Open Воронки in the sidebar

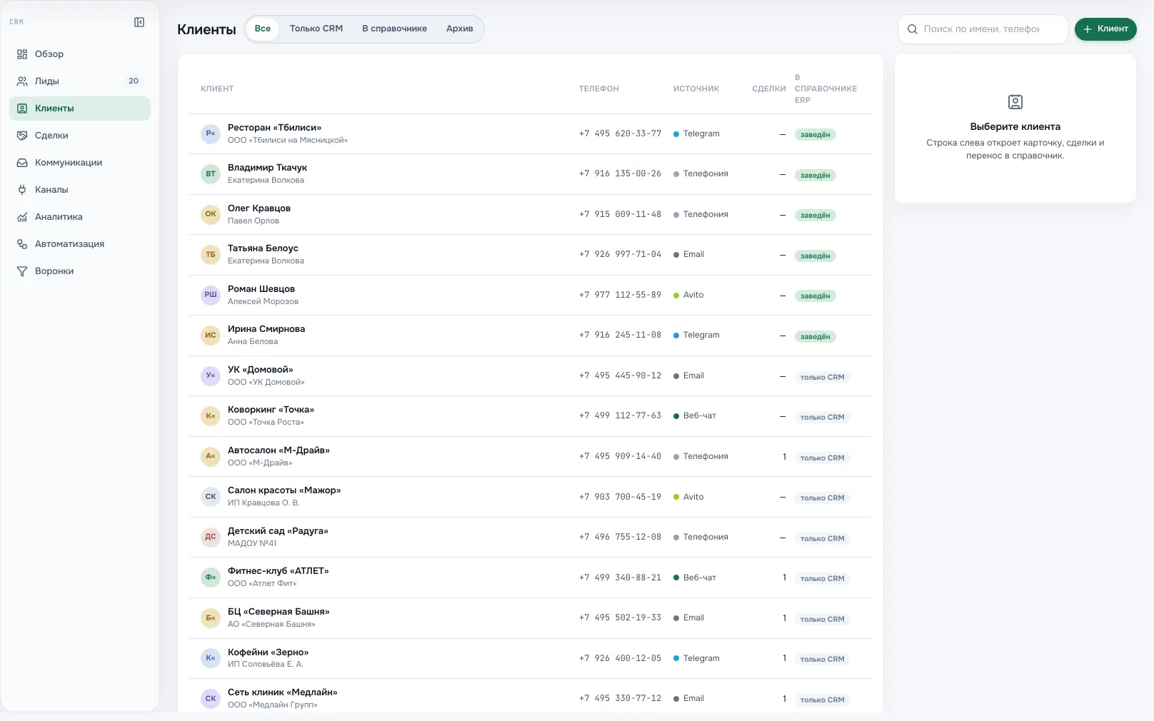click(x=80, y=271)
